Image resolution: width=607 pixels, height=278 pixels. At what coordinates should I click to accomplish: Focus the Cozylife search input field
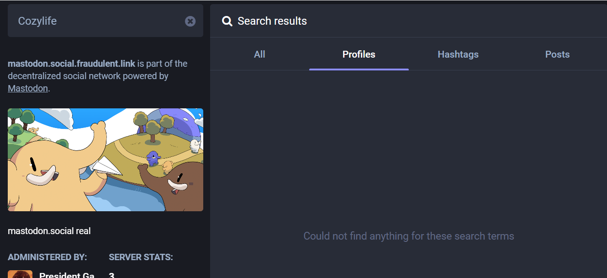(x=98, y=21)
